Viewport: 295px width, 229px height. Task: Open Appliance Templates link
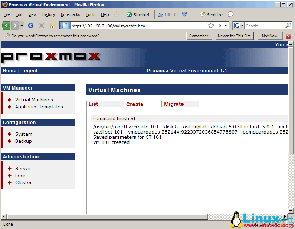point(39,107)
